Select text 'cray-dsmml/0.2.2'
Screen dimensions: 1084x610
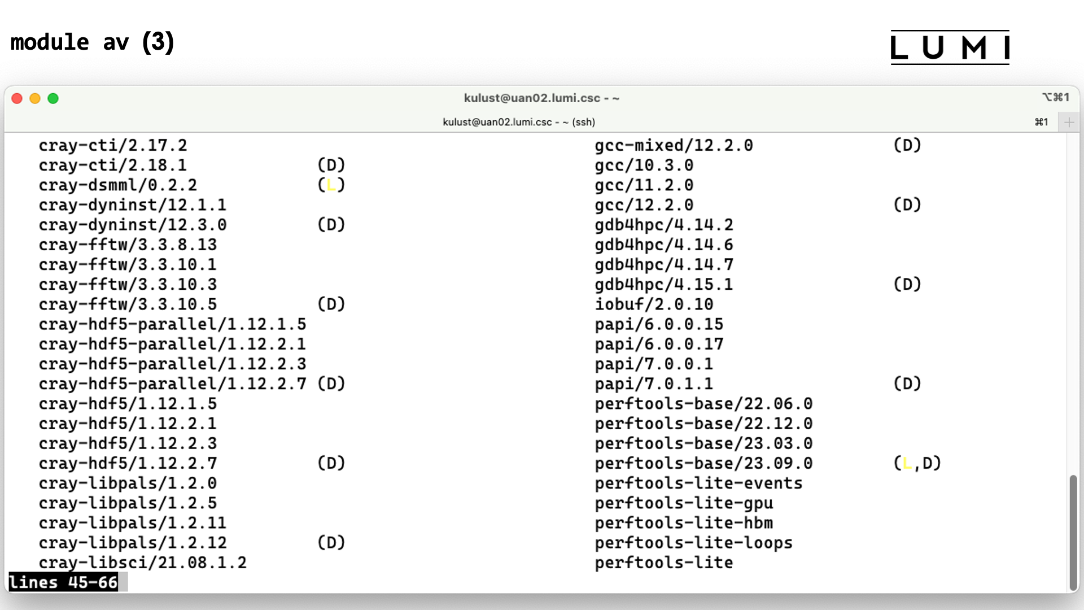(118, 185)
